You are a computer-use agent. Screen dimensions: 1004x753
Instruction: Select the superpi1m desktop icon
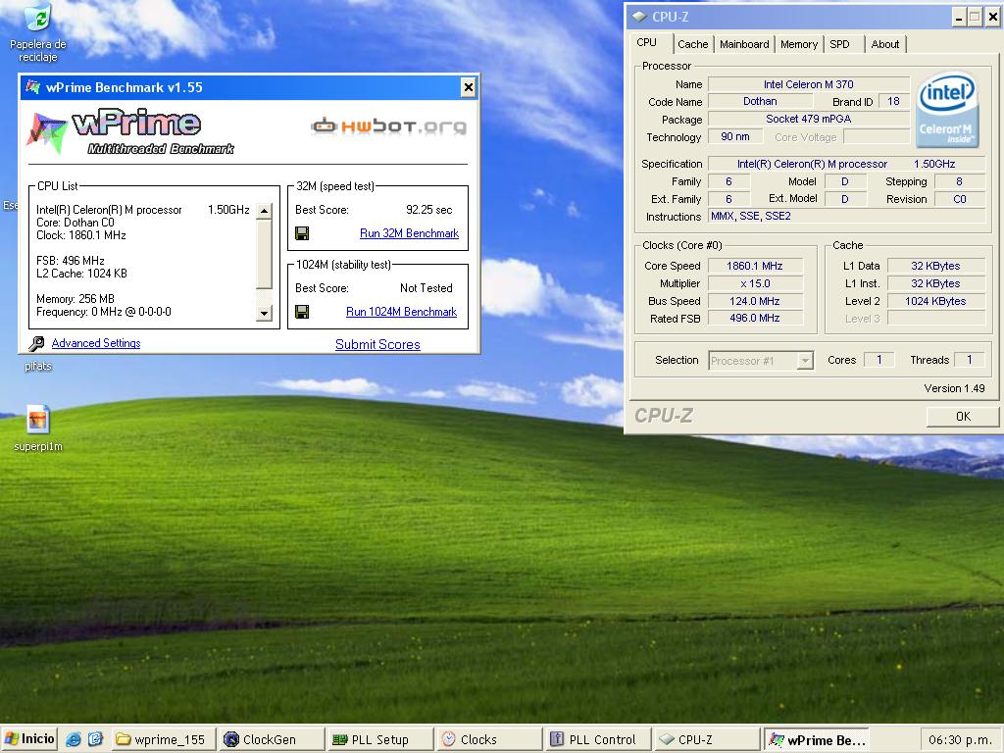38,428
